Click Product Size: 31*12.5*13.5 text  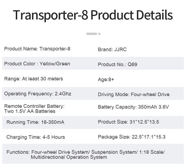pos(128,122)
